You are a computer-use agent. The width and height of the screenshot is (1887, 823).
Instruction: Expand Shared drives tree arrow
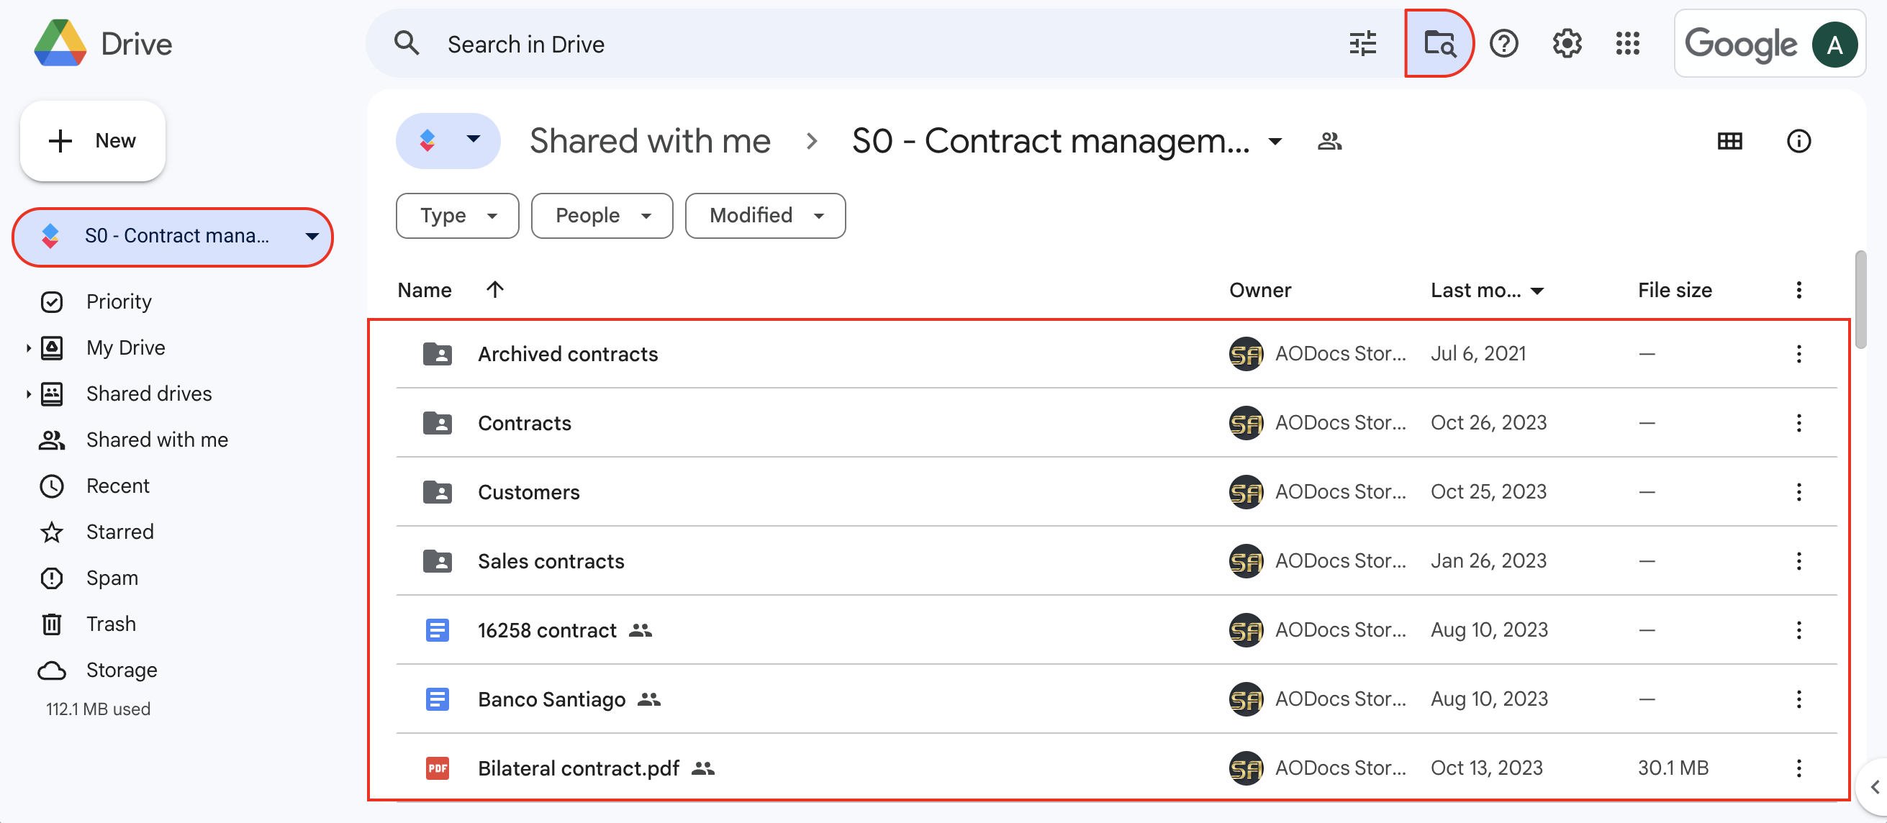[28, 394]
